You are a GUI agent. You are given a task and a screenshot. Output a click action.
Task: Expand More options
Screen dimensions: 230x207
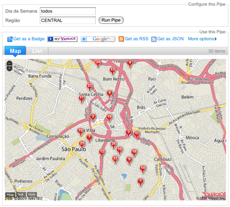pyautogui.click(x=202, y=39)
